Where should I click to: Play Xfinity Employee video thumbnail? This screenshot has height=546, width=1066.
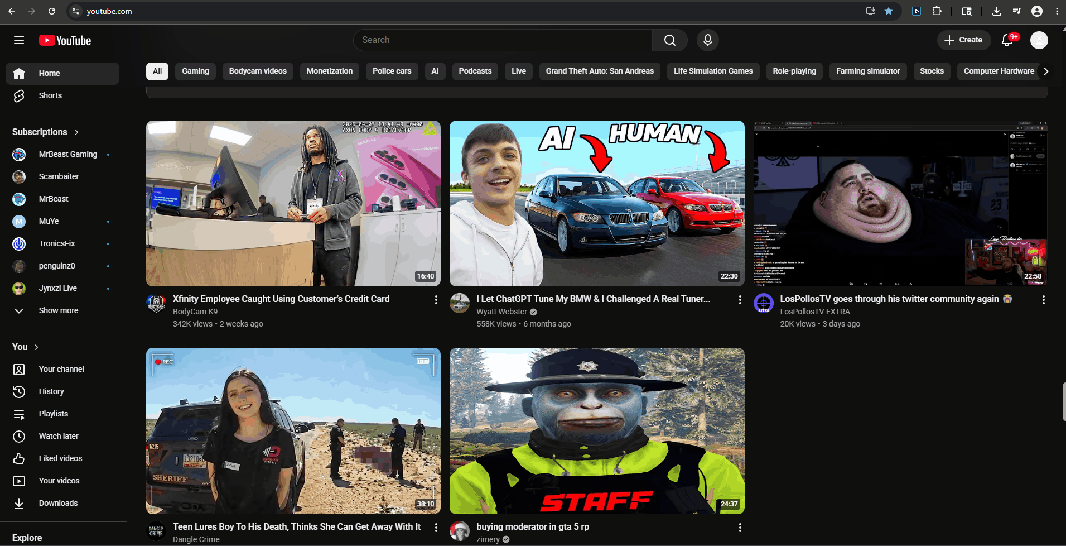[x=293, y=204]
